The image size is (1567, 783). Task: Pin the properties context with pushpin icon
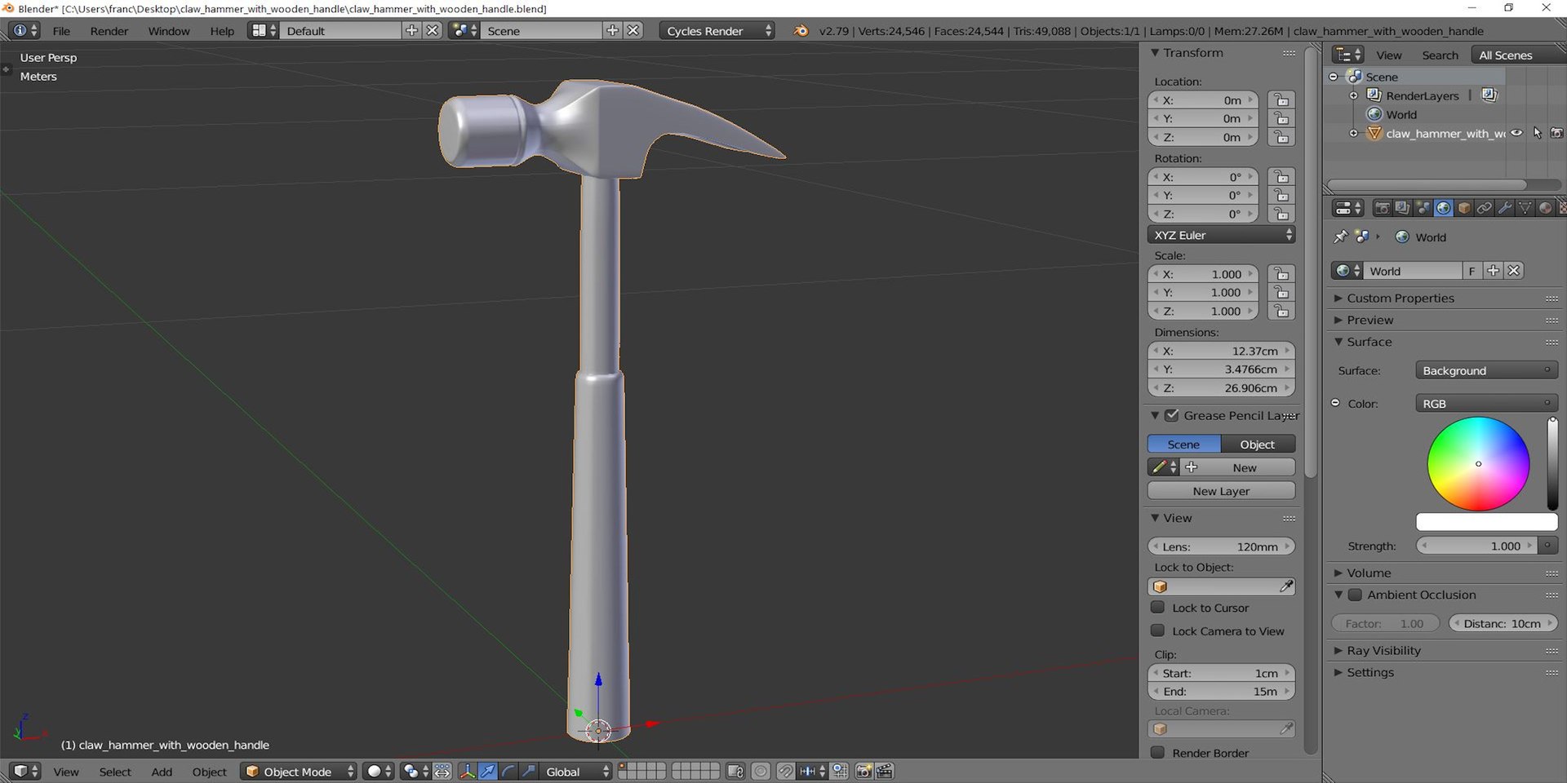click(x=1340, y=237)
